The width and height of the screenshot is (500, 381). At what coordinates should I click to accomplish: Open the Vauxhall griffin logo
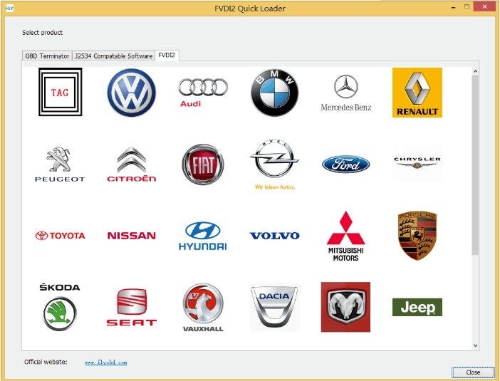pyautogui.click(x=203, y=308)
